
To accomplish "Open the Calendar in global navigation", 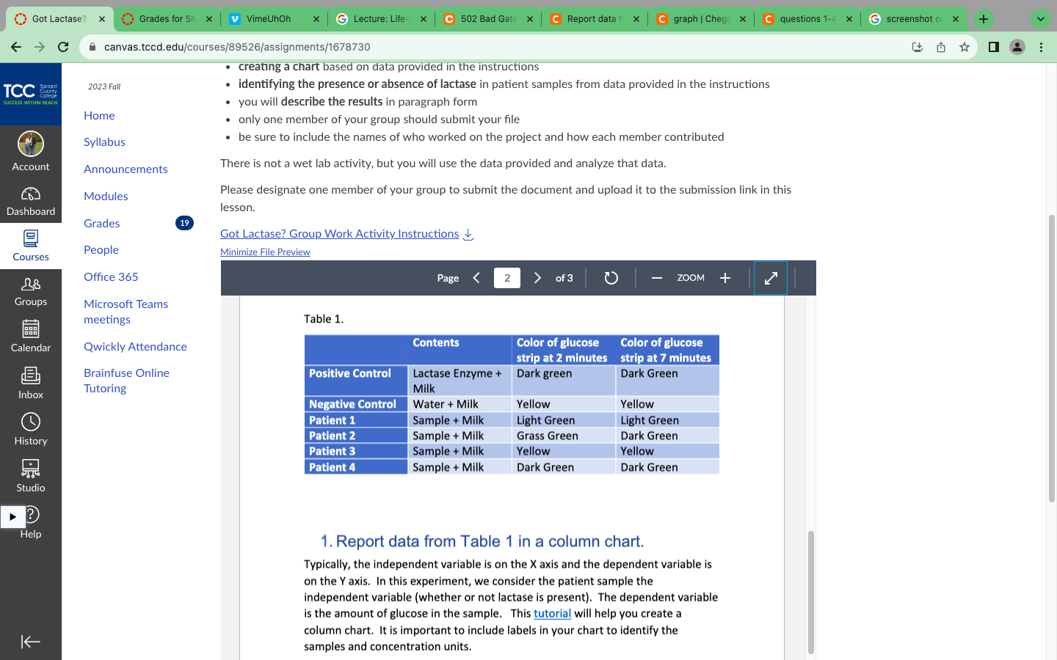I will tap(31, 337).
